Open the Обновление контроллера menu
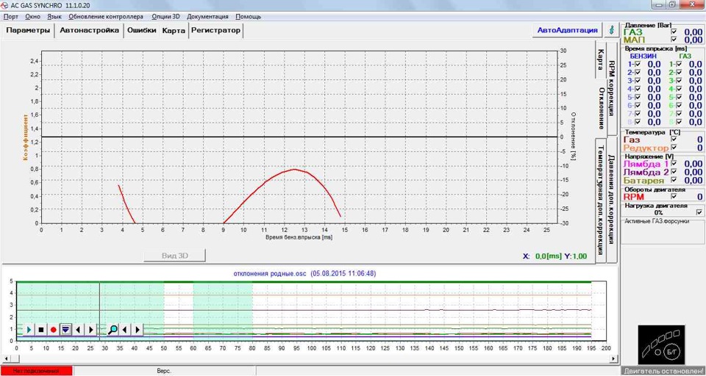Viewport: 706px width, 376px height. click(x=106, y=17)
